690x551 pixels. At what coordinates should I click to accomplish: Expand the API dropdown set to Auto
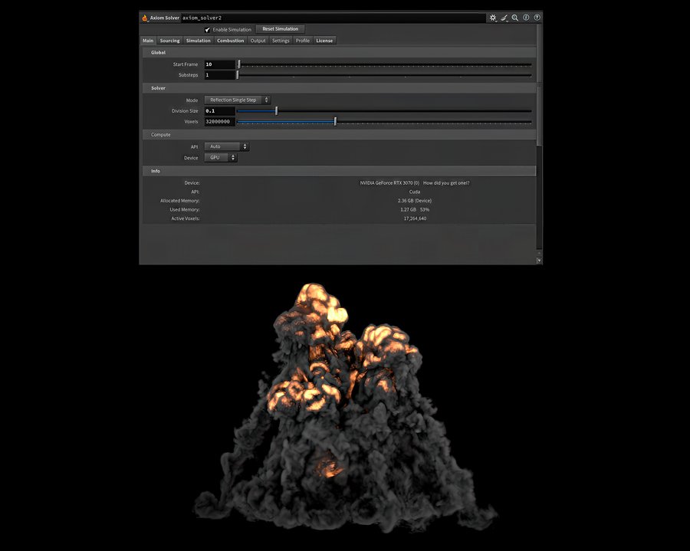click(x=226, y=146)
